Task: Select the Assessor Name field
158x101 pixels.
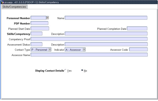Action: pyautogui.click(x=89, y=55)
